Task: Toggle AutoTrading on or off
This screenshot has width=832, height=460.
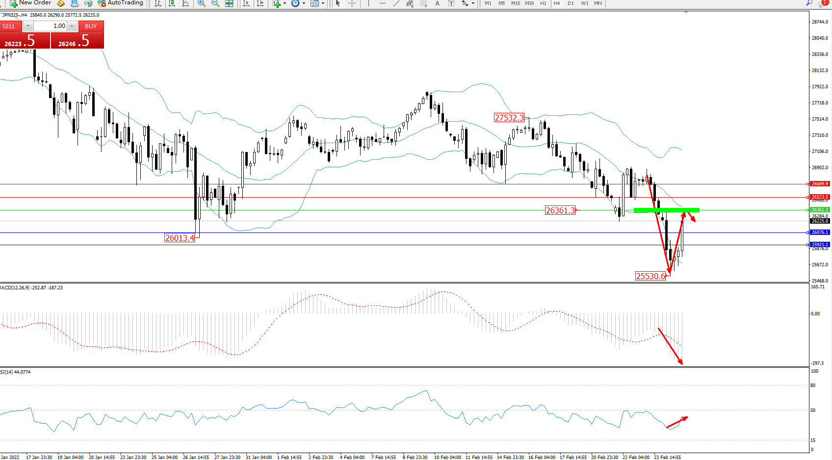Action: [120, 3]
